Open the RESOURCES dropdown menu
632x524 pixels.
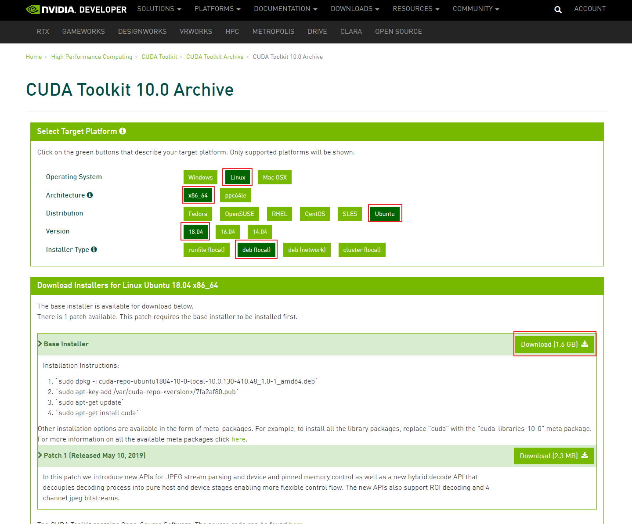point(416,9)
